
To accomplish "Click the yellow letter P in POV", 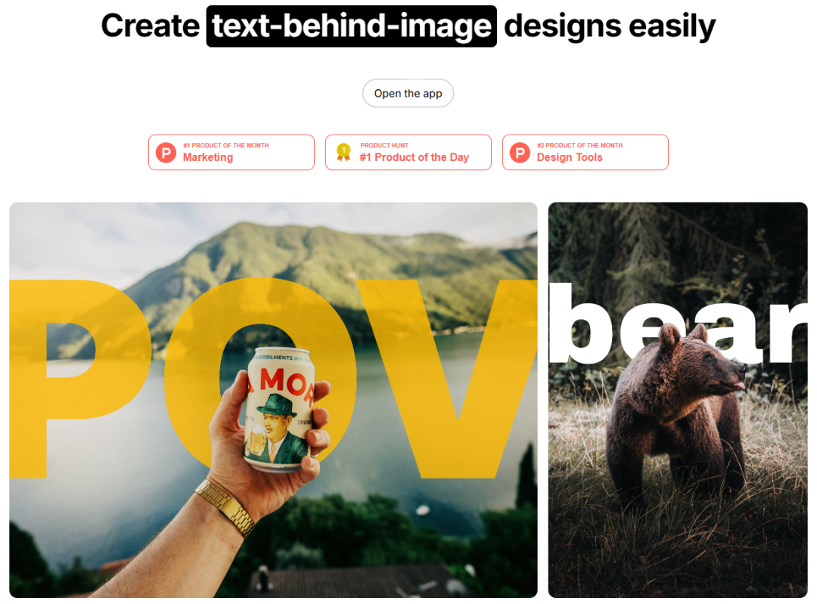I will coord(78,379).
